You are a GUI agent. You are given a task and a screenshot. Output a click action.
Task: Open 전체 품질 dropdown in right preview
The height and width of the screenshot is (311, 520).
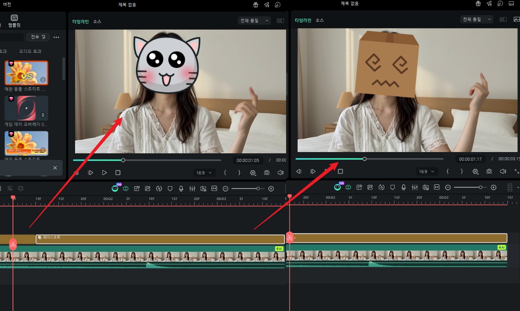pos(477,19)
